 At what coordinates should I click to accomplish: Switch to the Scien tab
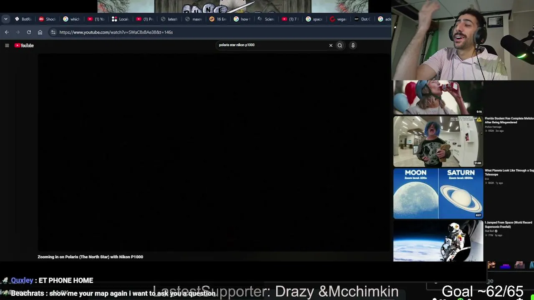[267, 19]
